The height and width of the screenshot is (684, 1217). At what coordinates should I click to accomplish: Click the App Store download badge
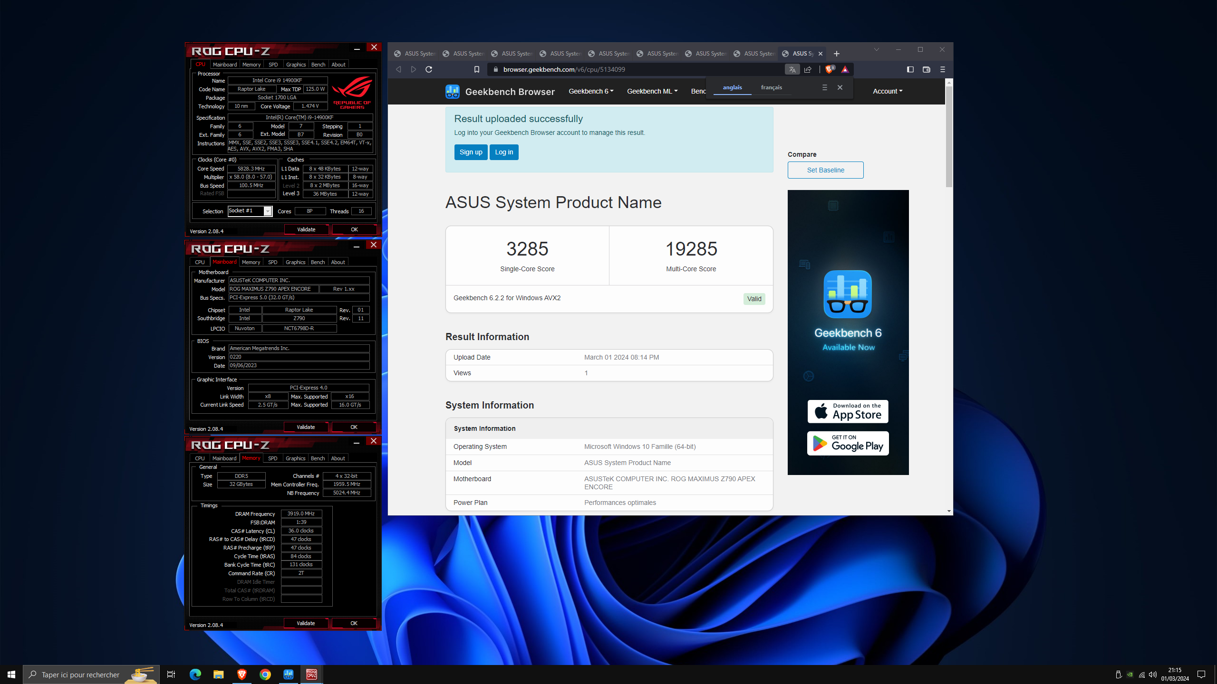point(848,411)
